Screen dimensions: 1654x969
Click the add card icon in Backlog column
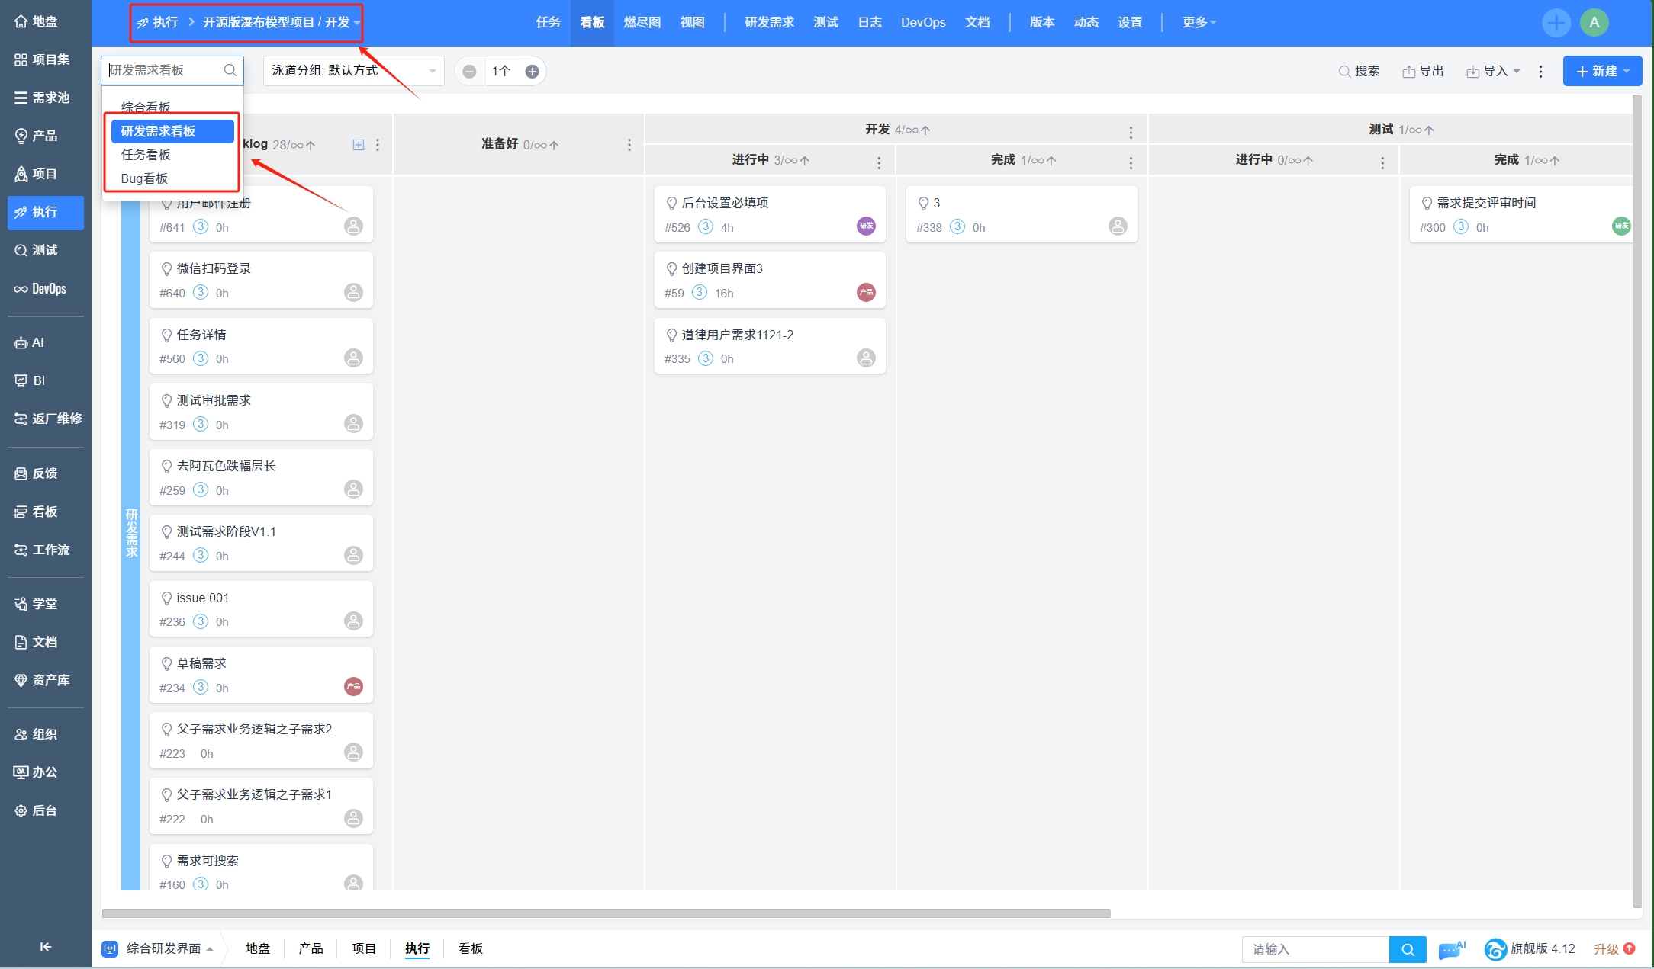point(359,144)
